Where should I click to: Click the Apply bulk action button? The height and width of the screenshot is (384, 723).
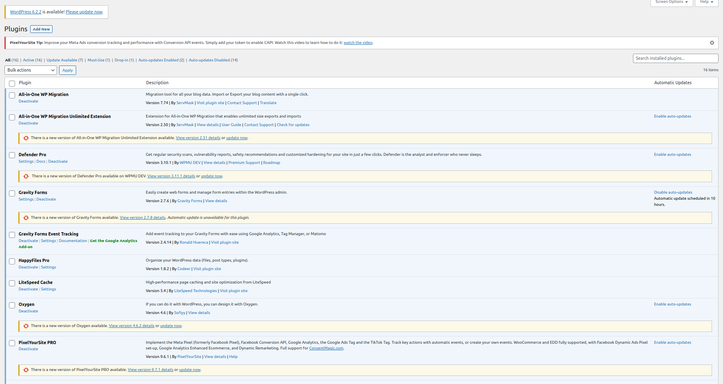tap(68, 70)
